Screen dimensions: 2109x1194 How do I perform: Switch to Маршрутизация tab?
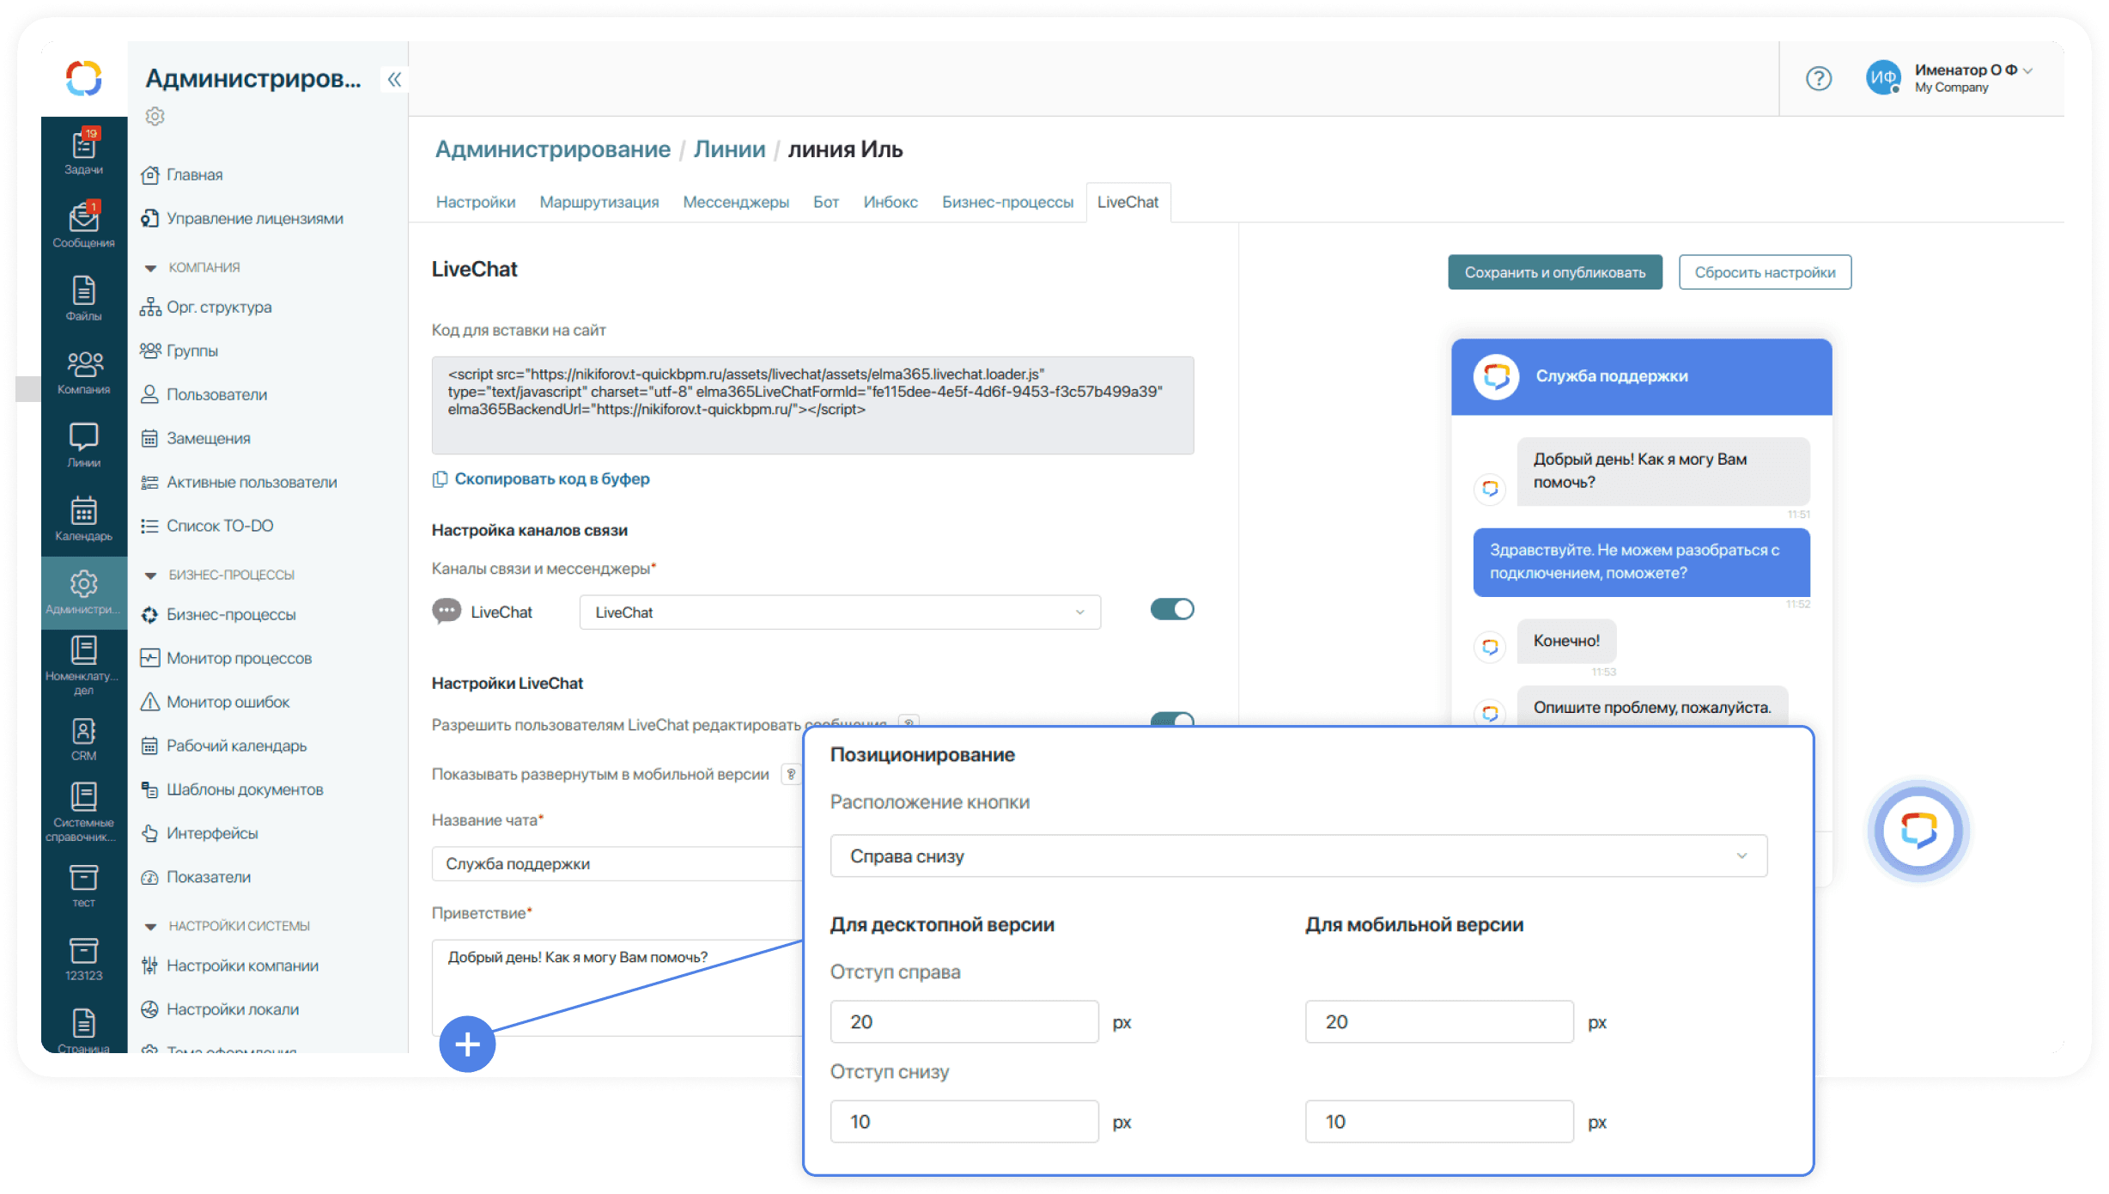coord(599,202)
